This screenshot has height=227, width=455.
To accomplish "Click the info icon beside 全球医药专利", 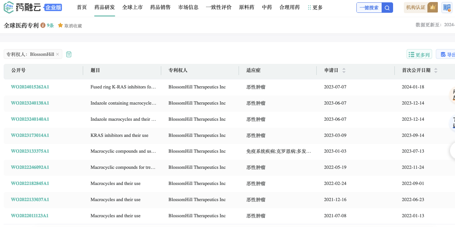I will pos(43,25).
